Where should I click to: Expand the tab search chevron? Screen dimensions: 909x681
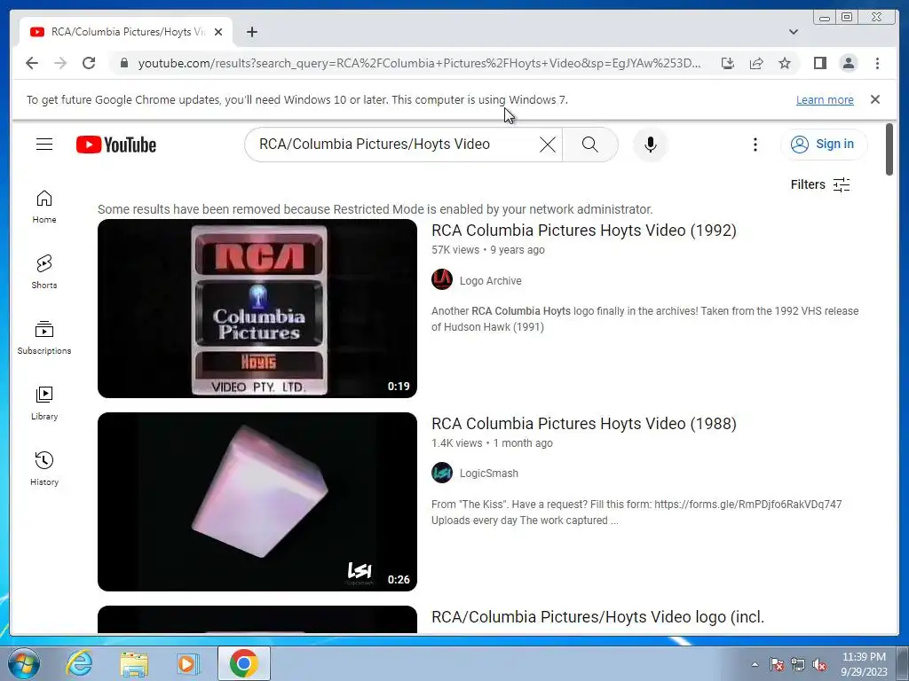point(793,32)
